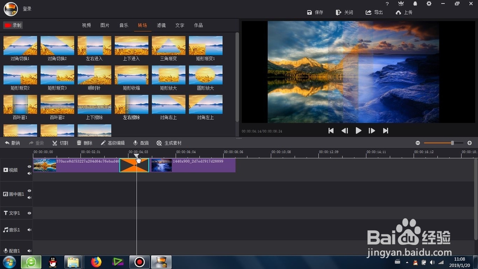Toggle visibility eye of the 视频 track
Image resolution: width=478 pixels, height=269 pixels.
[29, 167]
